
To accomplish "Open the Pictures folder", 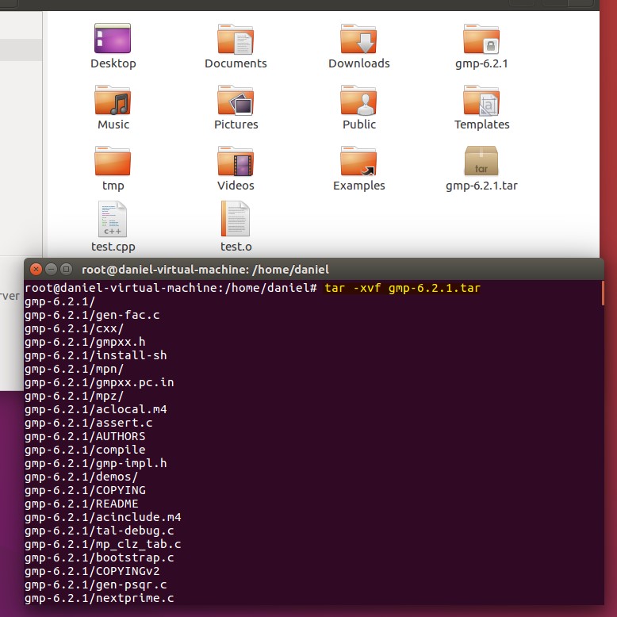I will click(x=236, y=102).
